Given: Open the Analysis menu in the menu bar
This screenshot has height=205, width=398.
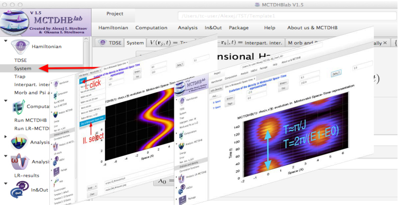Looking at the screenshot, I should [188, 28].
